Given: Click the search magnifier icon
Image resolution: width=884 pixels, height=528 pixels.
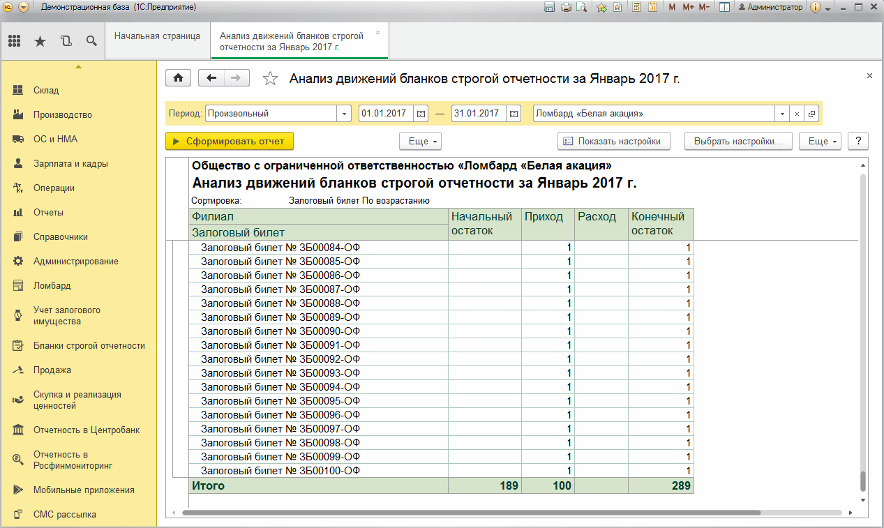Looking at the screenshot, I should 91,41.
